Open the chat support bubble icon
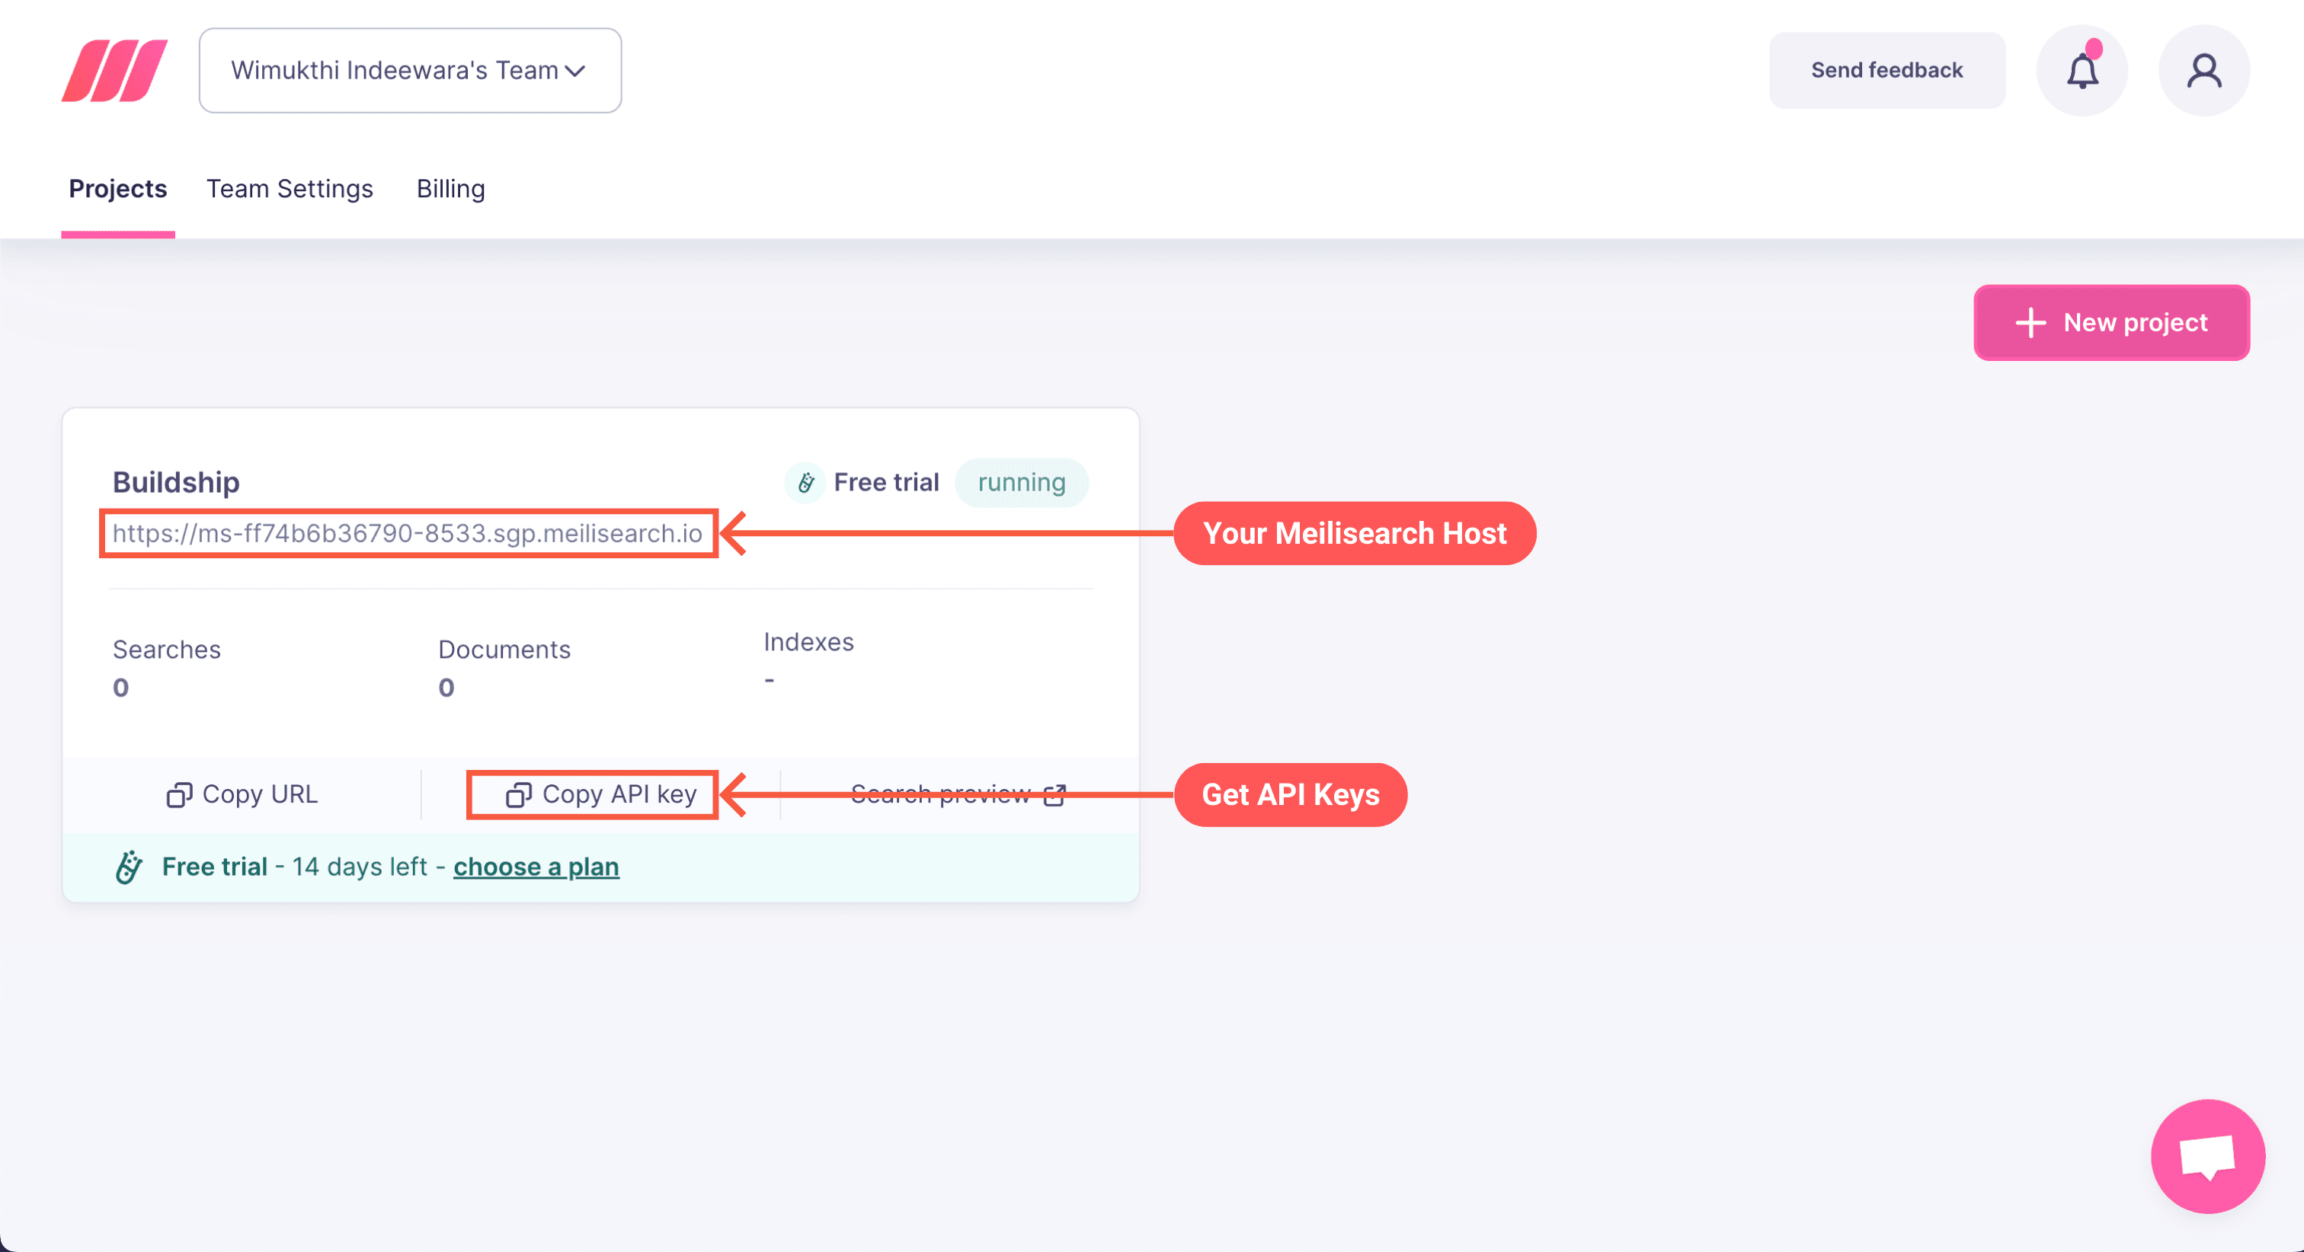Viewport: 2304px width, 1252px height. tap(2206, 1155)
